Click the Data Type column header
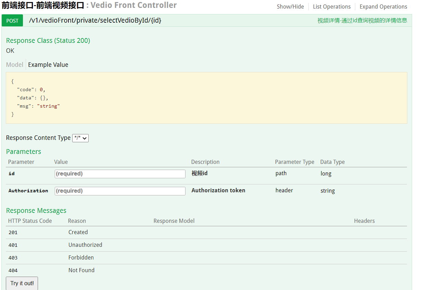Image resolution: width=447 pixels, height=290 pixels. pyautogui.click(x=332, y=162)
